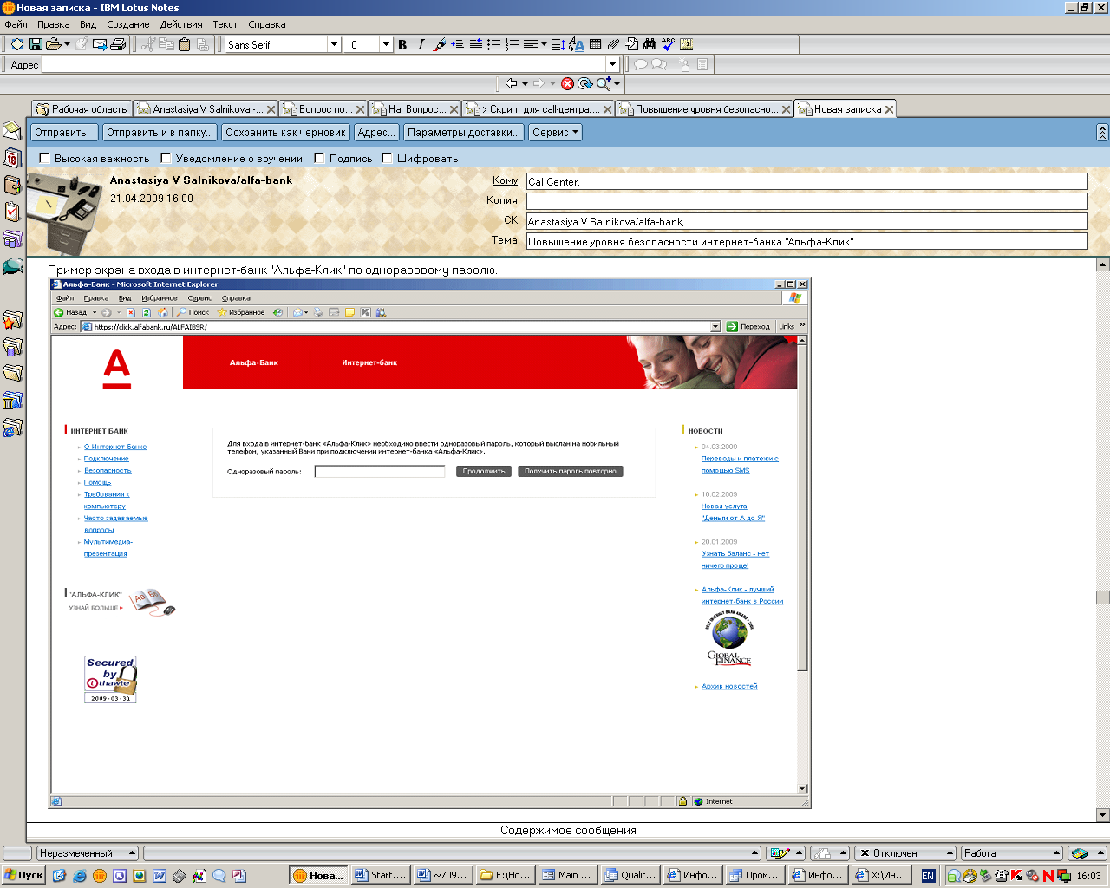The height and width of the screenshot is (888, 1110).
Task: Click 'Параметры доставки...' button
Action: 464,133
